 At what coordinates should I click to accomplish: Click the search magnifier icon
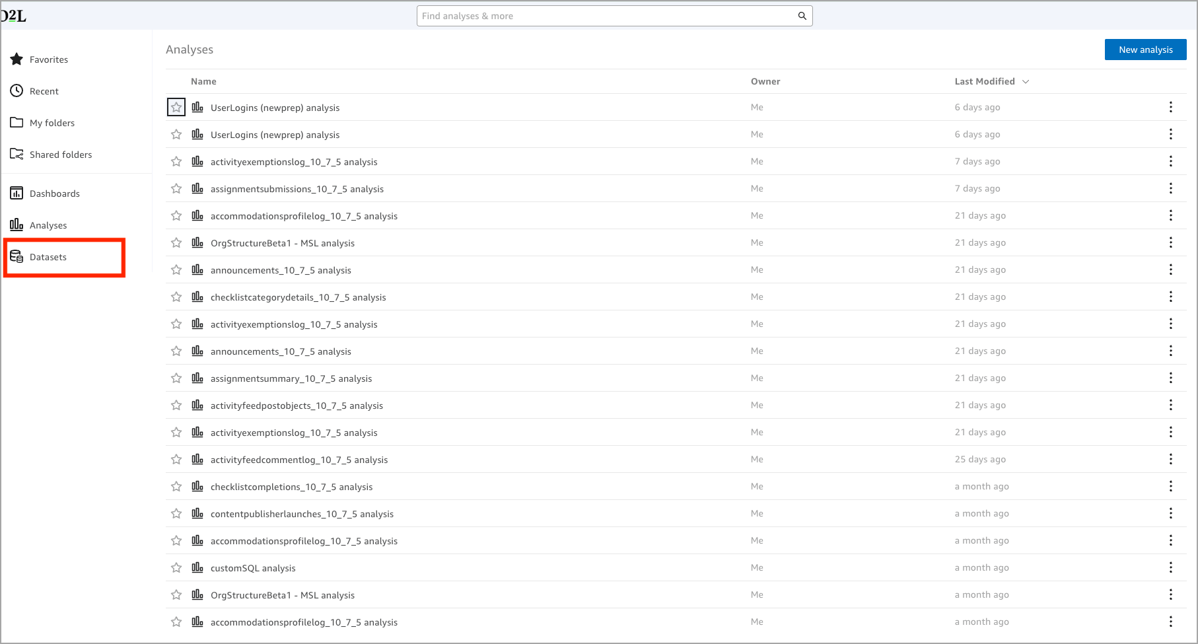point(802,15)
